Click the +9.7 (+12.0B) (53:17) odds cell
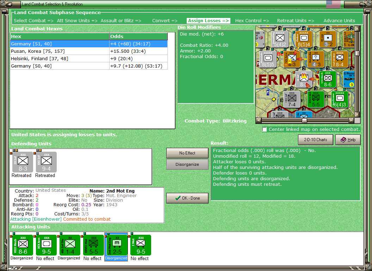Screen dimensions: 372x271 [138, 66]
